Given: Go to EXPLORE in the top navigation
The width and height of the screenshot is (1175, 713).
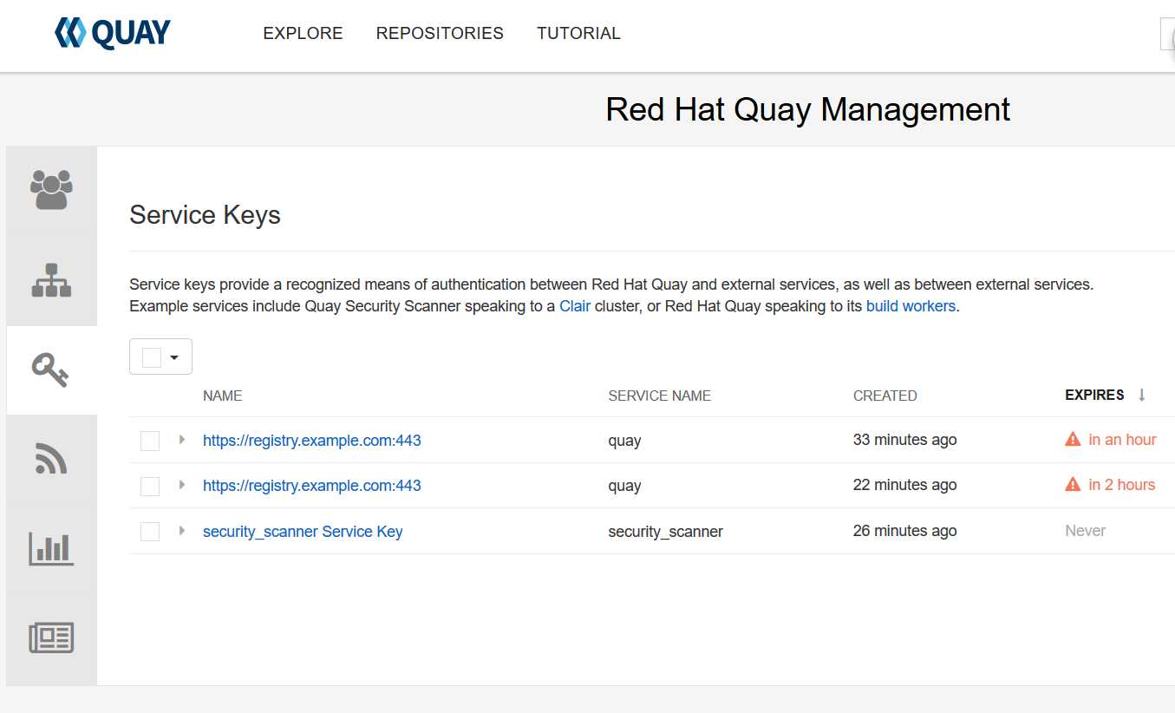Looking at the screenshot, I should (x=303, y=33).
